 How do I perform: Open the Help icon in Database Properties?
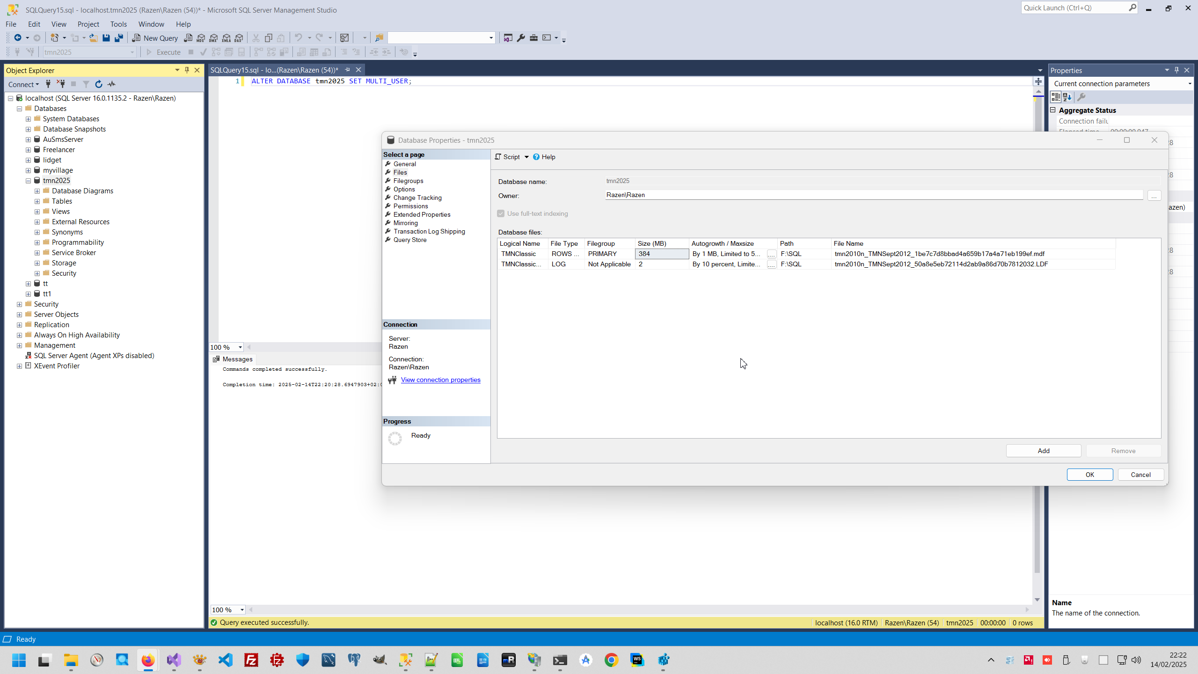[x=536, y=157]
